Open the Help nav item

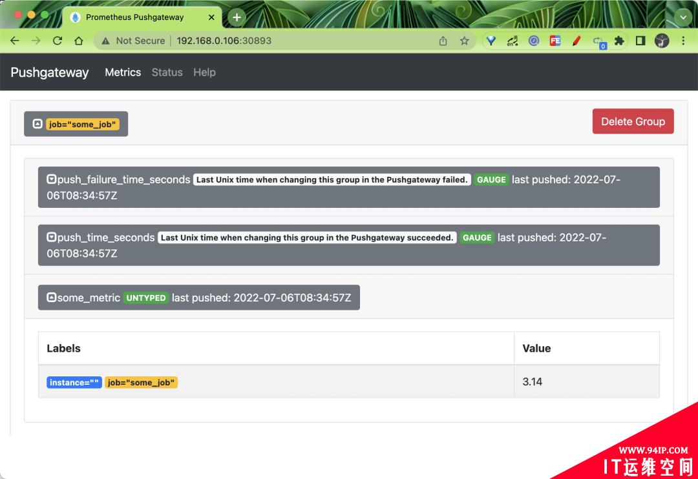pos(204,72)
